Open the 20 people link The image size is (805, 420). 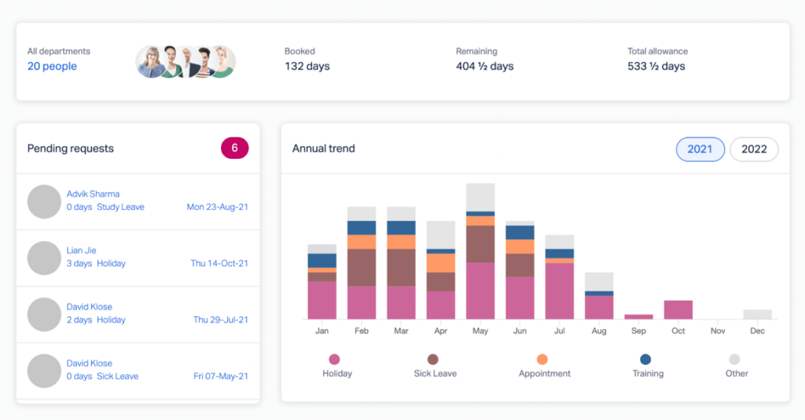pyautogui.click(x=52, y=67)
